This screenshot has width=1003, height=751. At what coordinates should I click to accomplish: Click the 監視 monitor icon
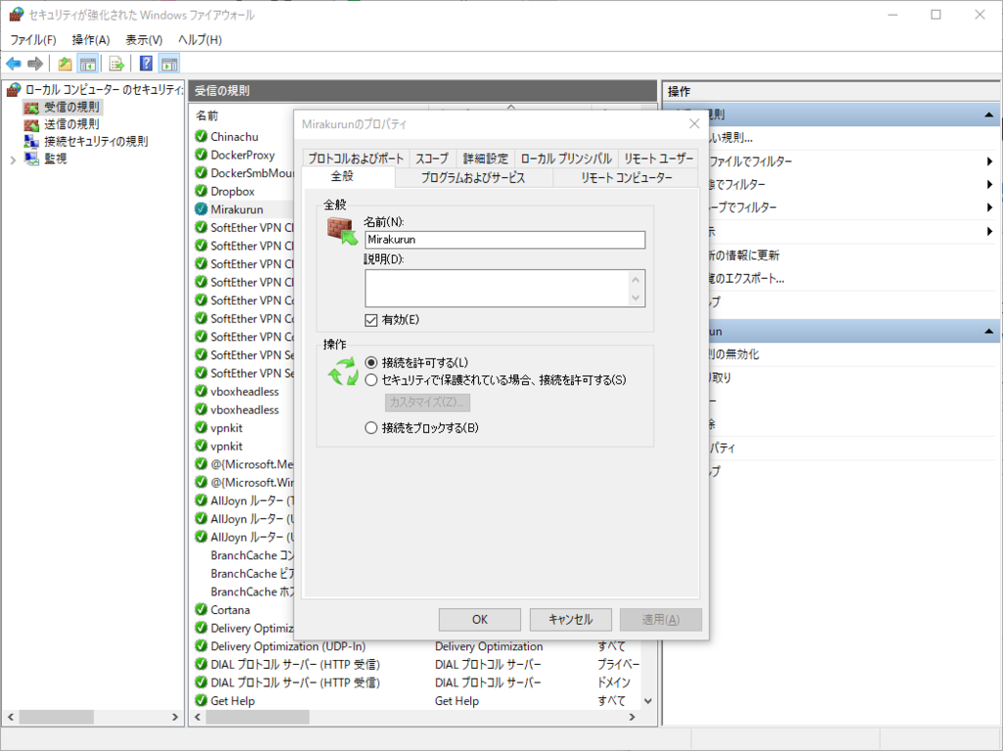coord(31,158)
